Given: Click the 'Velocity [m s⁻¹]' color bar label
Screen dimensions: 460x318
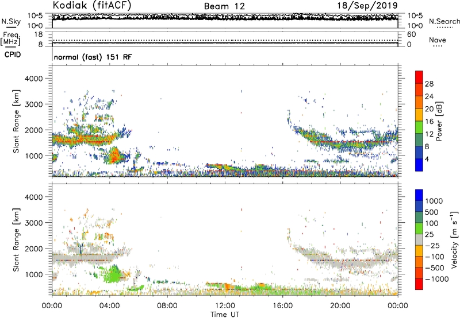Looking at the screenshot, I should click(454, 239).
